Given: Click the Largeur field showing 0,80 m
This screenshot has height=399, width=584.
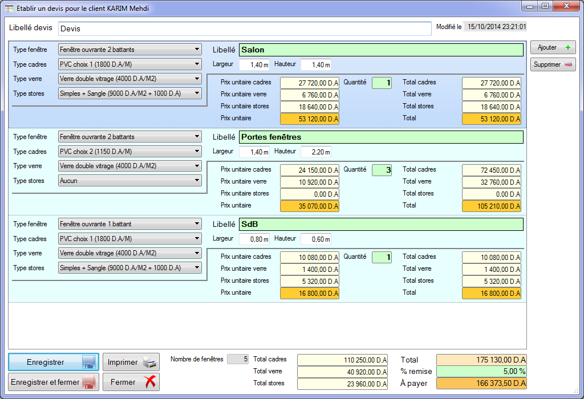Looking at the screenshot, I should (x=254, y=239).
